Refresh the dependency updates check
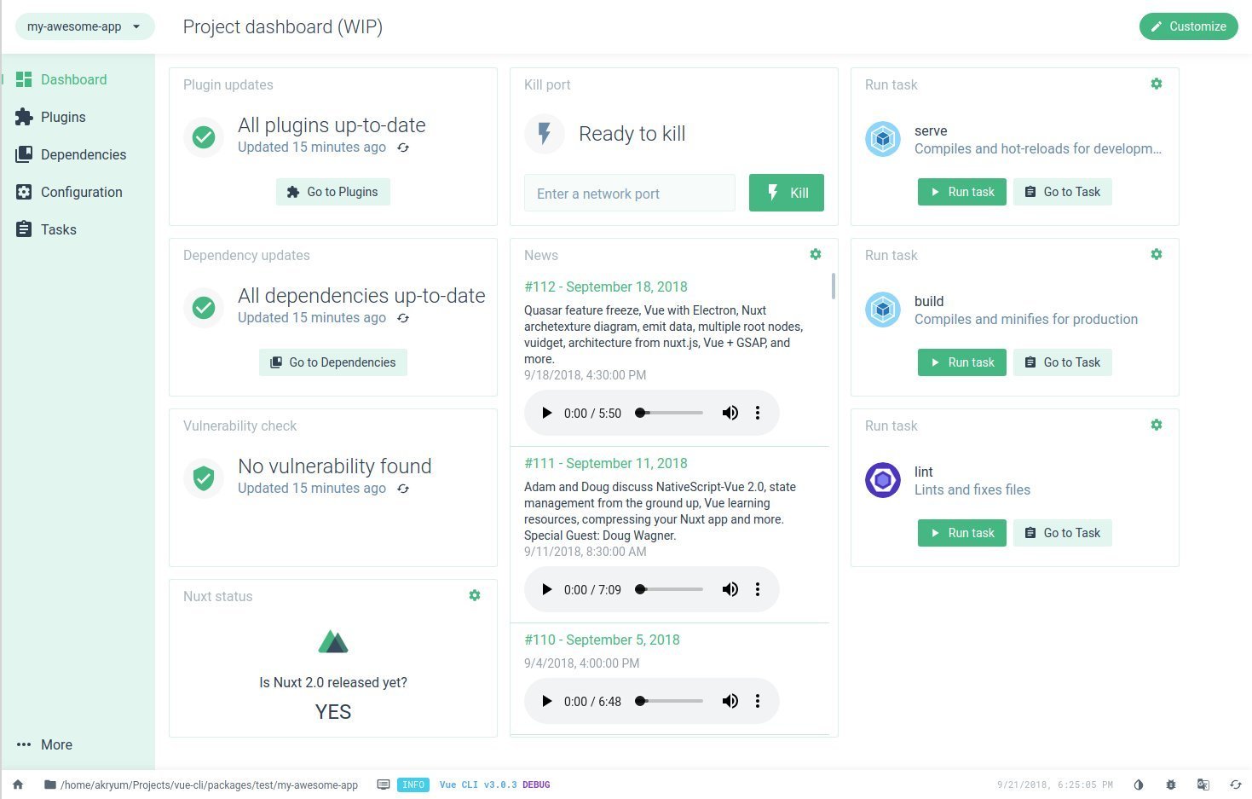 coord(403,318)
